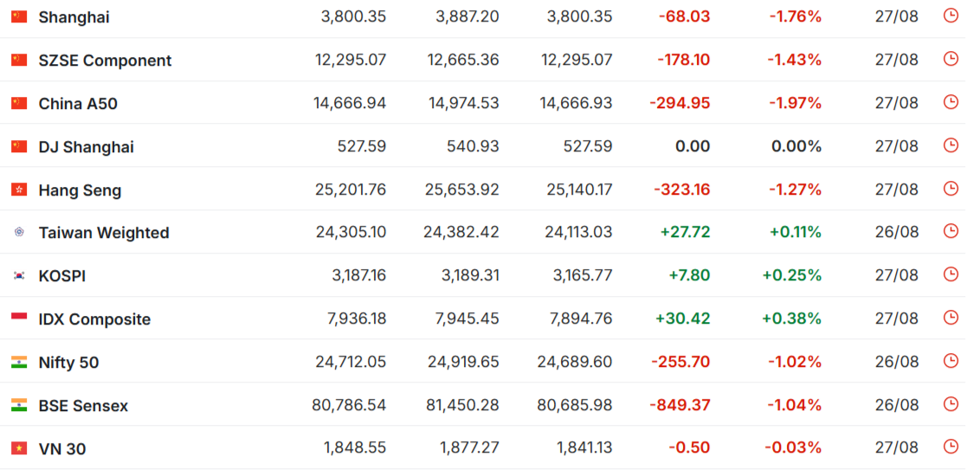Image resolution: width=967 pixels, height=470 pixels.
Task: Click the clock icon for Hang Seng
Action: coord(951,188)
